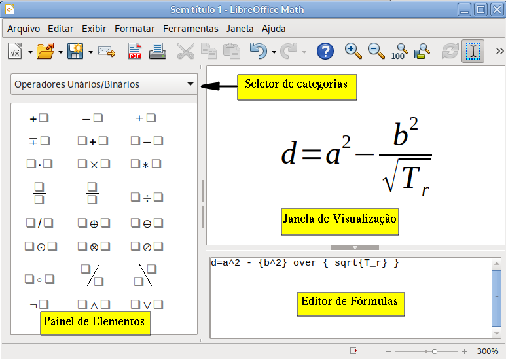Image resolution: width=506 pixels, height=360 pixels.
Task: Click the Copy icon
Action: (208, 51)
